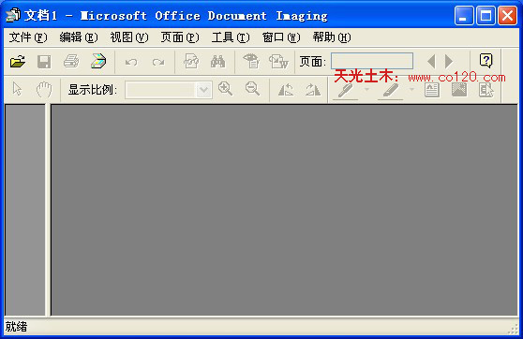Image resolution: width=523 pixels, height=339 pixels.
Task: Click the 页面 page number field
Action: 372,61
